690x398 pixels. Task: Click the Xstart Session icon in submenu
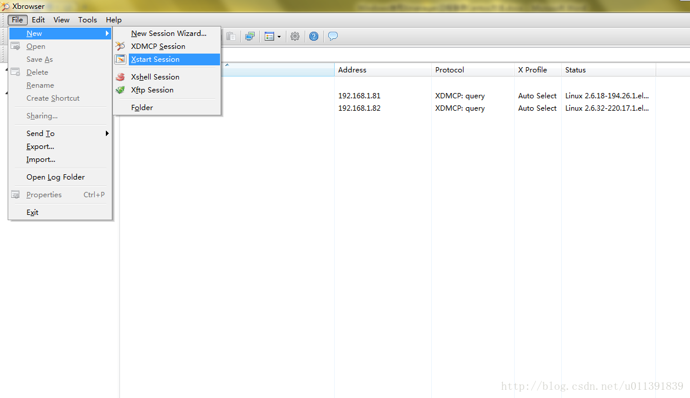click(121, 59)
